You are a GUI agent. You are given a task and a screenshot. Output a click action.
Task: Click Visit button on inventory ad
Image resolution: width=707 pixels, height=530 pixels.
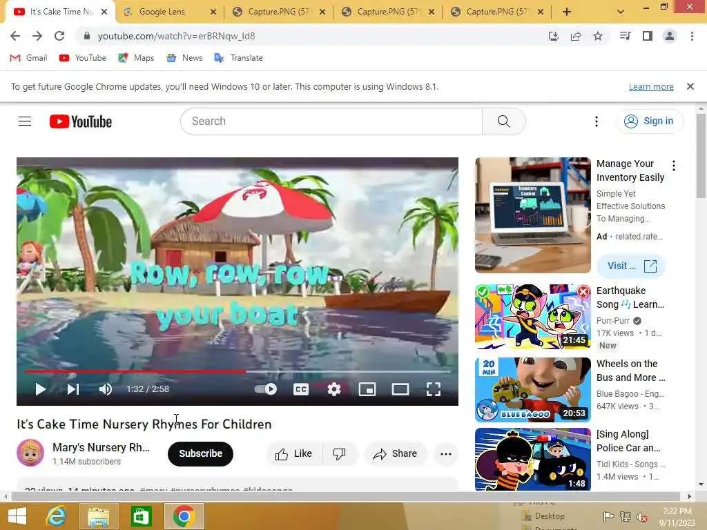(x=631, y=266)
